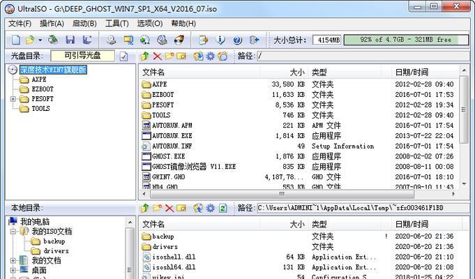475x279 pixels.
Task: Click the red X delete icon in local toolbar
Action: [x=169, y=208]
